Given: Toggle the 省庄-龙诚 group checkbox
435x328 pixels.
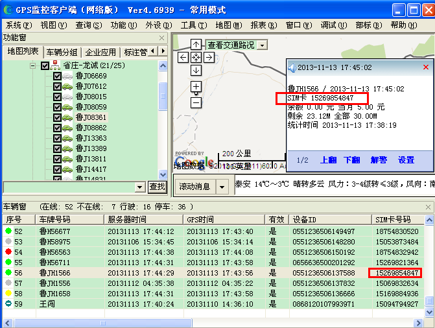Looking at the screenshot, I should coord(45,66).
